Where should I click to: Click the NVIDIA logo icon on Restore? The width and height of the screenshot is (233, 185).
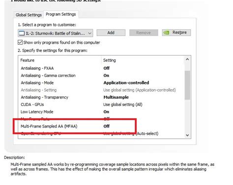(166, 32)
